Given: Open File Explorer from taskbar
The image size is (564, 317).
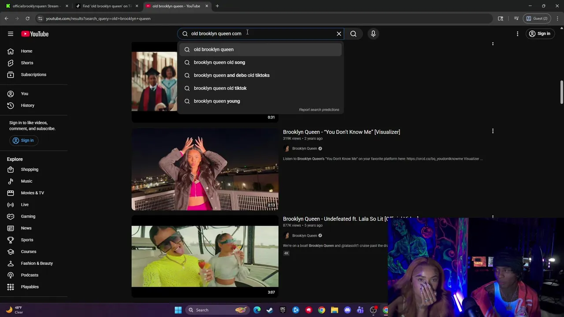Looking at the screenshot, I should tap(334, 310).
